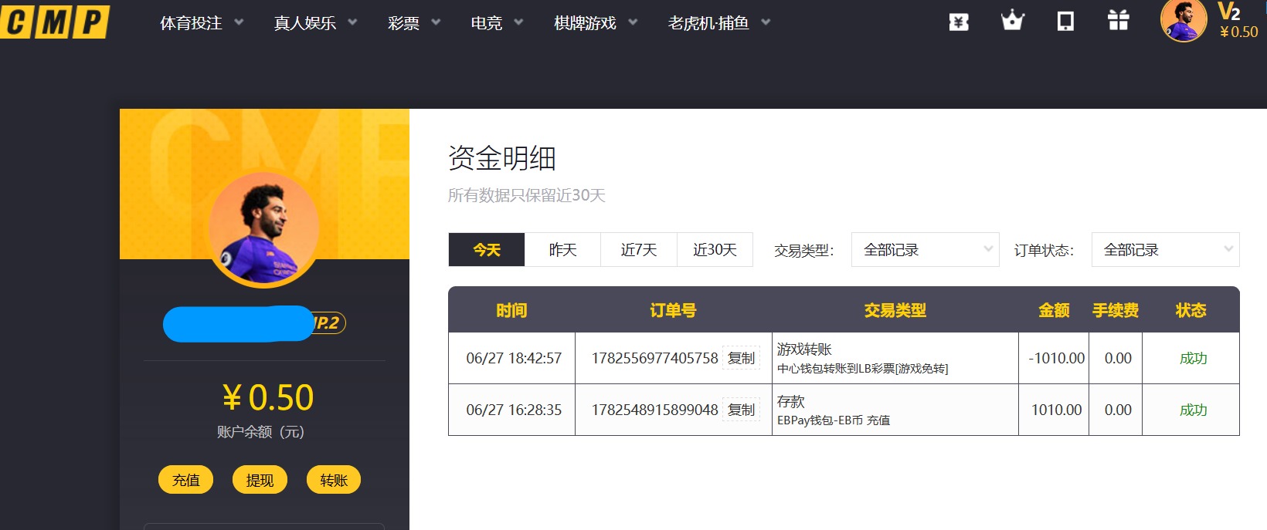Click the VIP.2 badge beside username
The width and height of the screenshot is (1267, 530).
[x=328, y=323]
